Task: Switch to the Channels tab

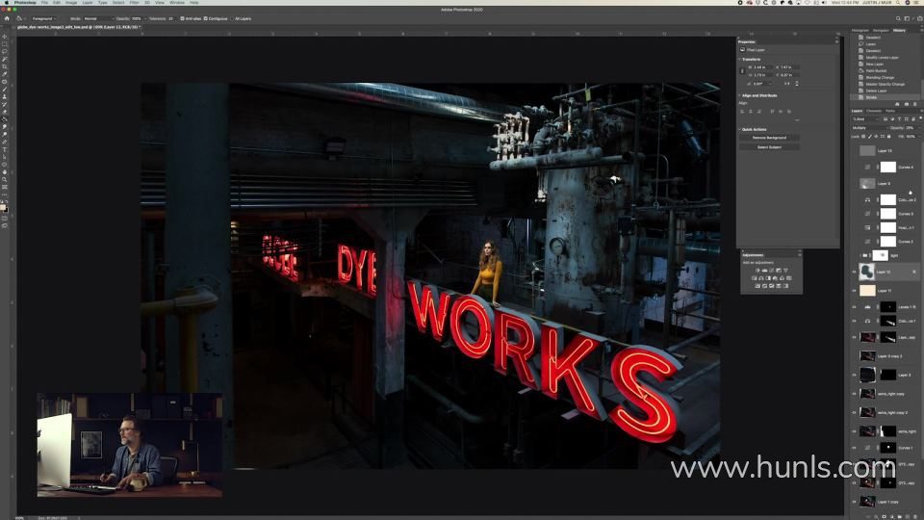Action: tap(874, 111)
